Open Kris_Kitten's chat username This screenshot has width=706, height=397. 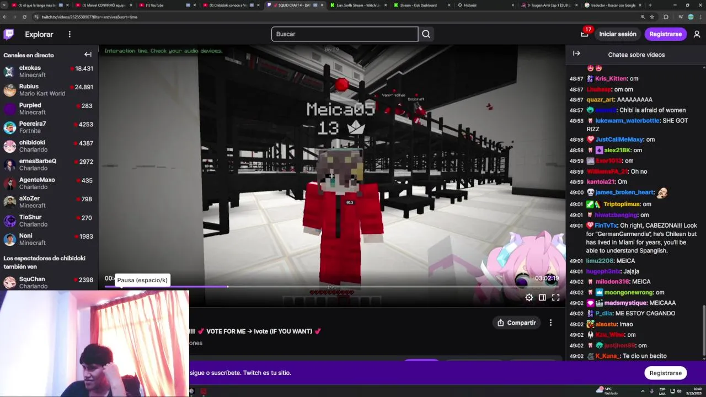click(x=611, y=79)
